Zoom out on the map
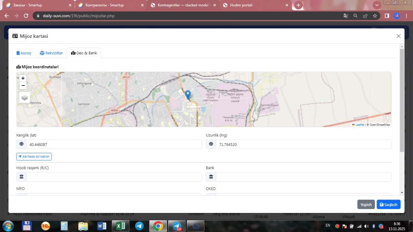Viewport: 413px width, 232px height. pyautogui.click(x=23, y=86)
